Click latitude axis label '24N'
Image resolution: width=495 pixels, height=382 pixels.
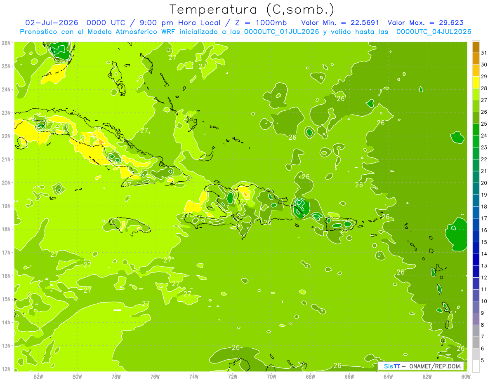6,89
